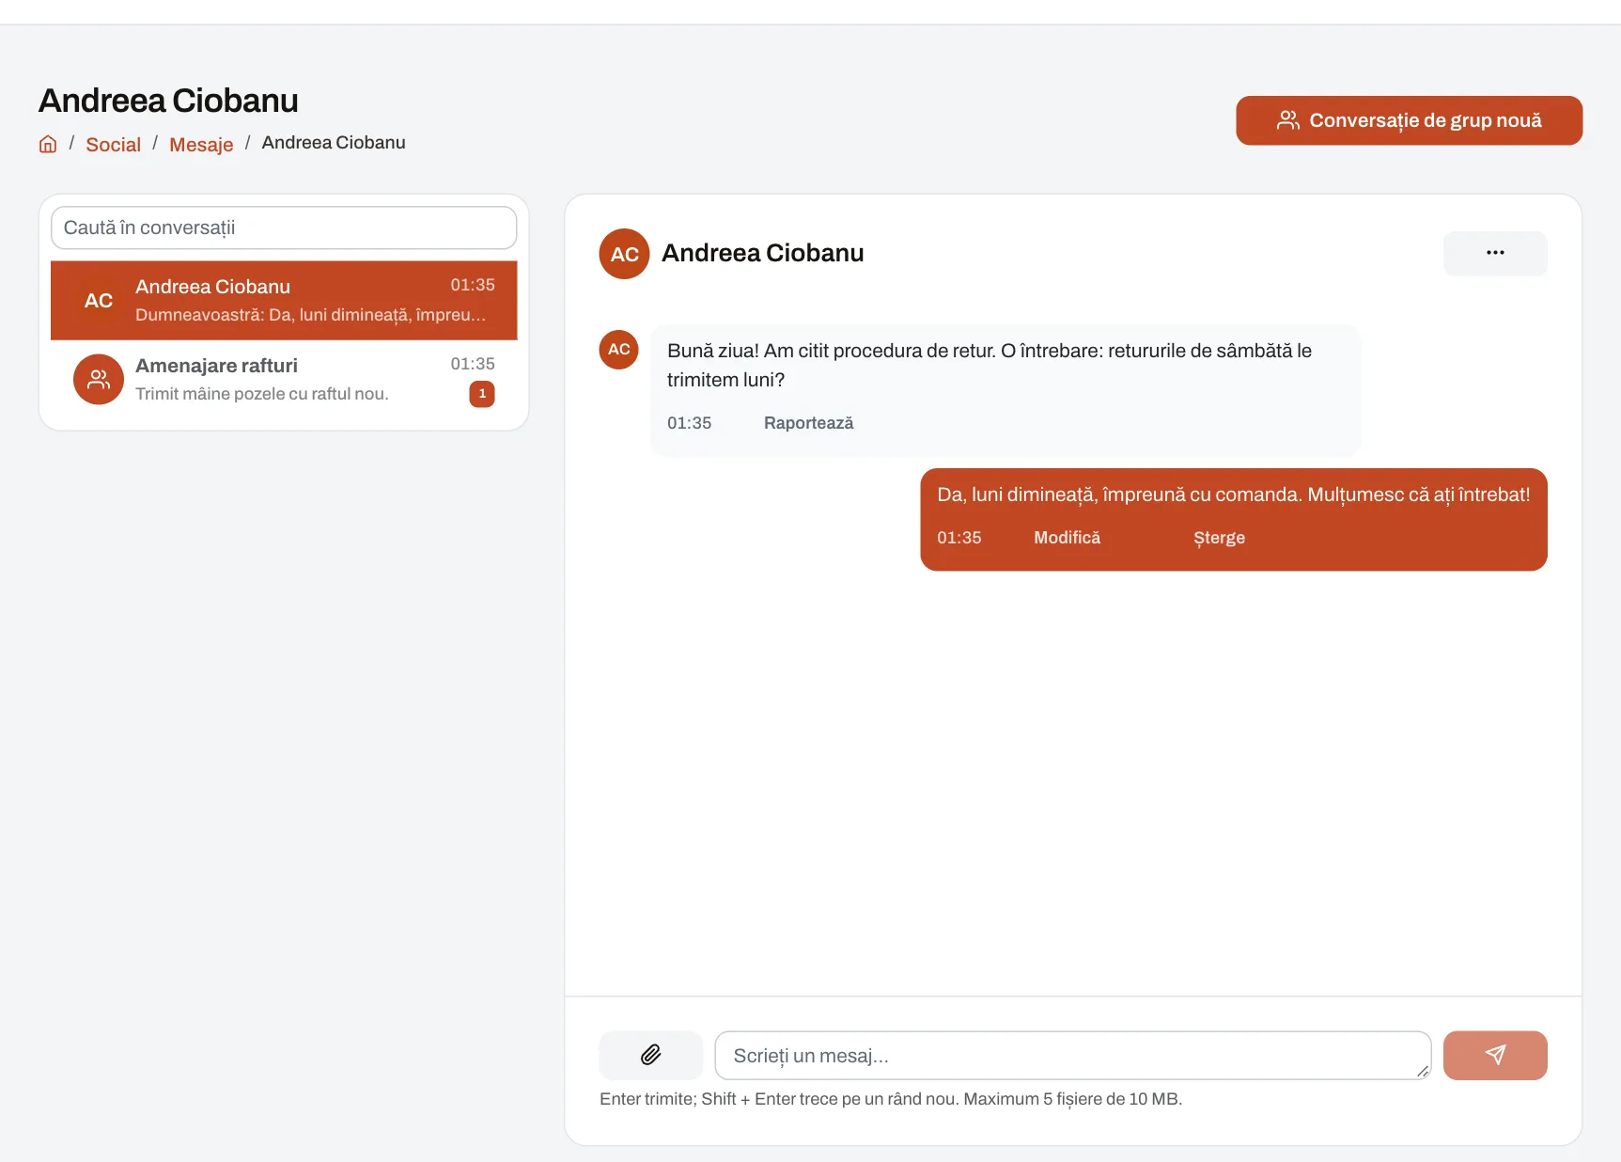Open the Social breadcrumb link

pyautogui.click(x=113, y=144)
